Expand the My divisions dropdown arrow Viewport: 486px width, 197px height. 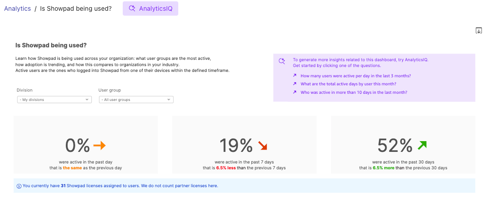(87, 100)
